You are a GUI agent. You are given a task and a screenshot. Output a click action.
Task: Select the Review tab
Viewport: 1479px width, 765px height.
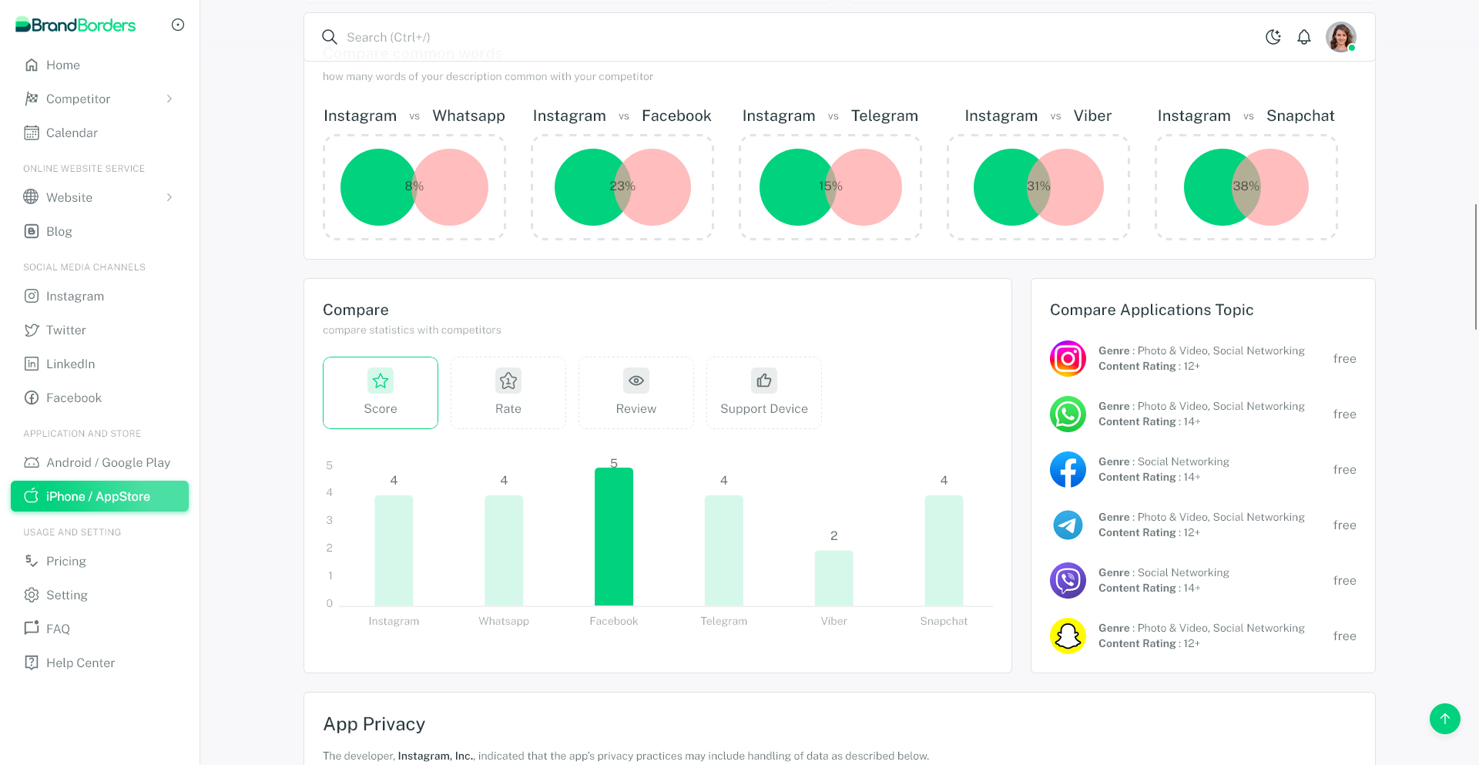point(636,393)
